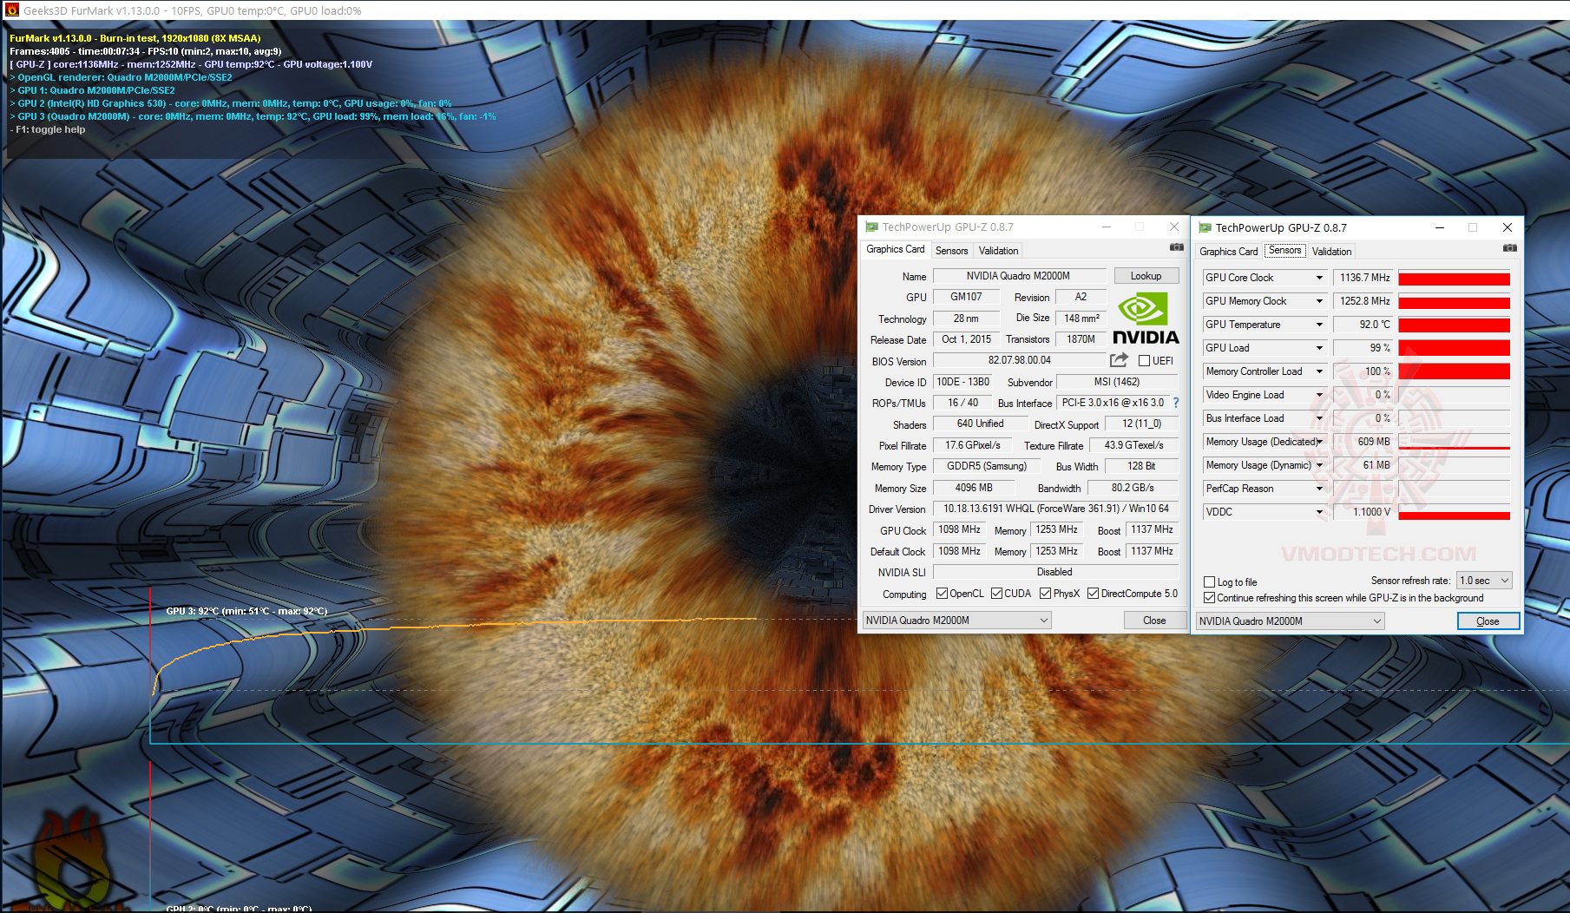Screen dimensions: 1570x913
Task: Open the Memory Usage (Dedicated) dropdown
Action: click(1319, 442)
